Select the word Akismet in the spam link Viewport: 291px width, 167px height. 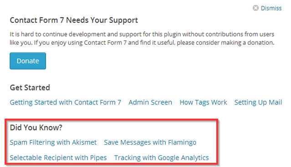[84, 142]
